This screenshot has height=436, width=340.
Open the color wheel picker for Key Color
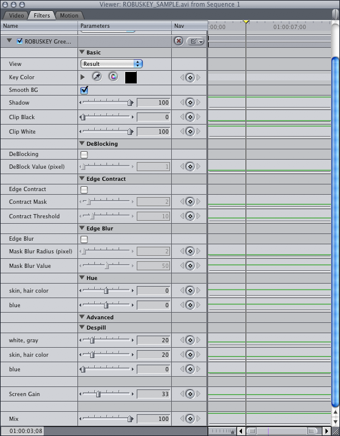(114, 77)
